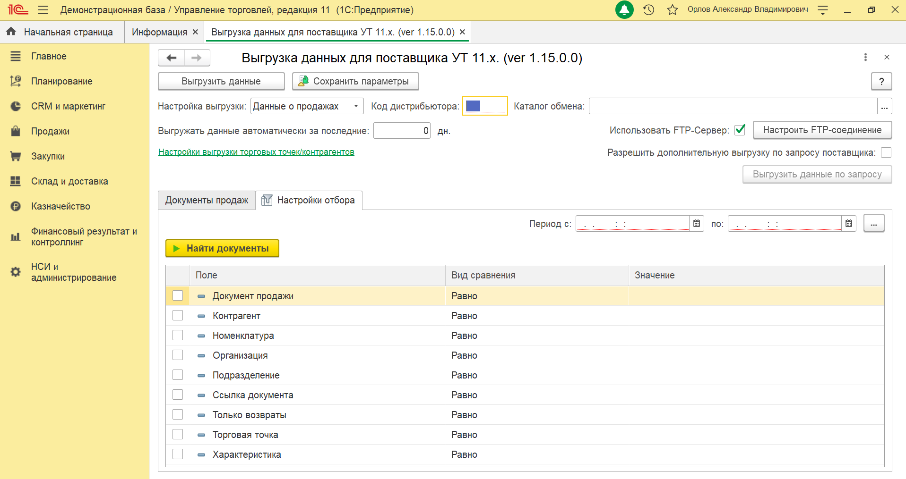
Task: Click the Код дистрибьютора input field
Action: click(x=485, y=106)
